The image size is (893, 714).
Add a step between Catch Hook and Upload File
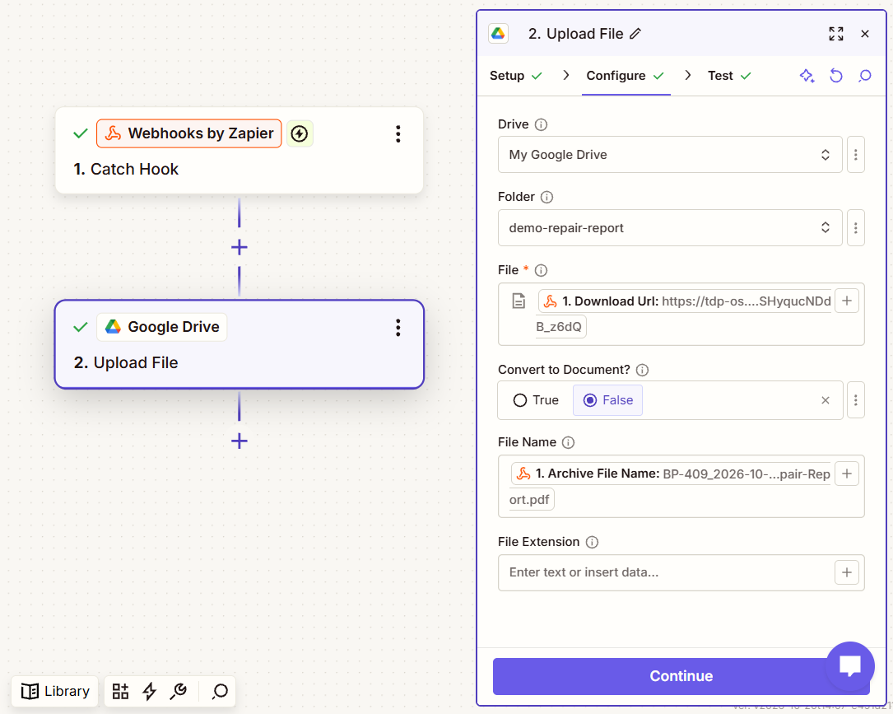point(240,247)
